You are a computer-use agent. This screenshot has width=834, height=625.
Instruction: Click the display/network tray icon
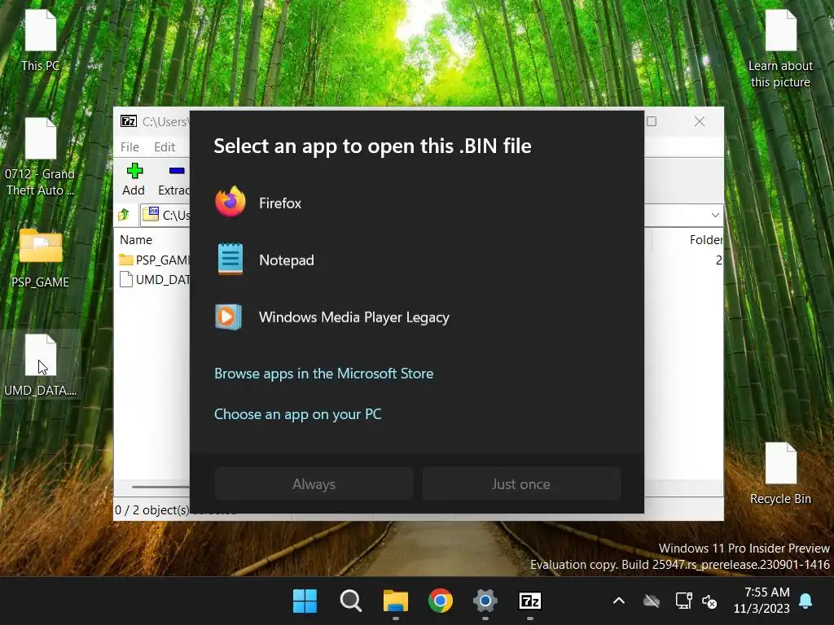pyautogui.click(x=683, y=601)
